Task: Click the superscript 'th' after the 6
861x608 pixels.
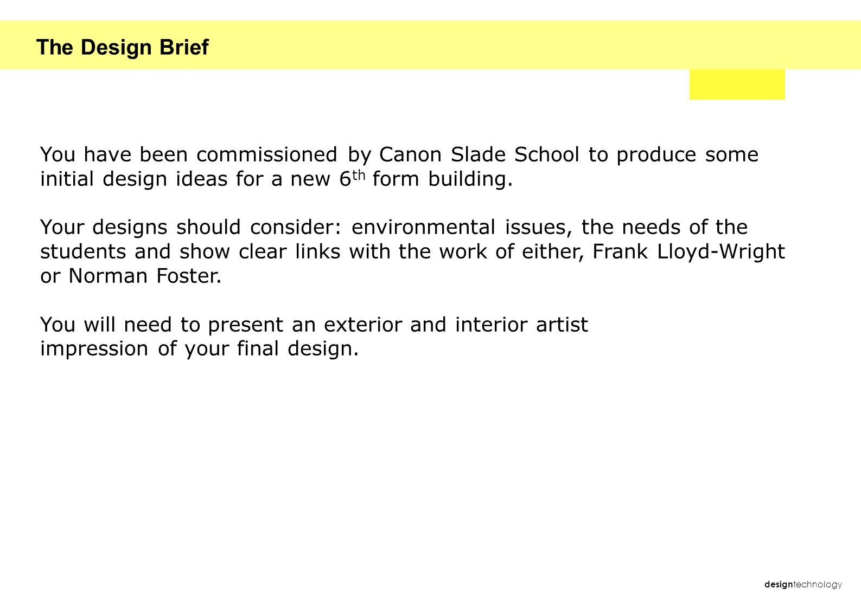Action: [359, 176]
